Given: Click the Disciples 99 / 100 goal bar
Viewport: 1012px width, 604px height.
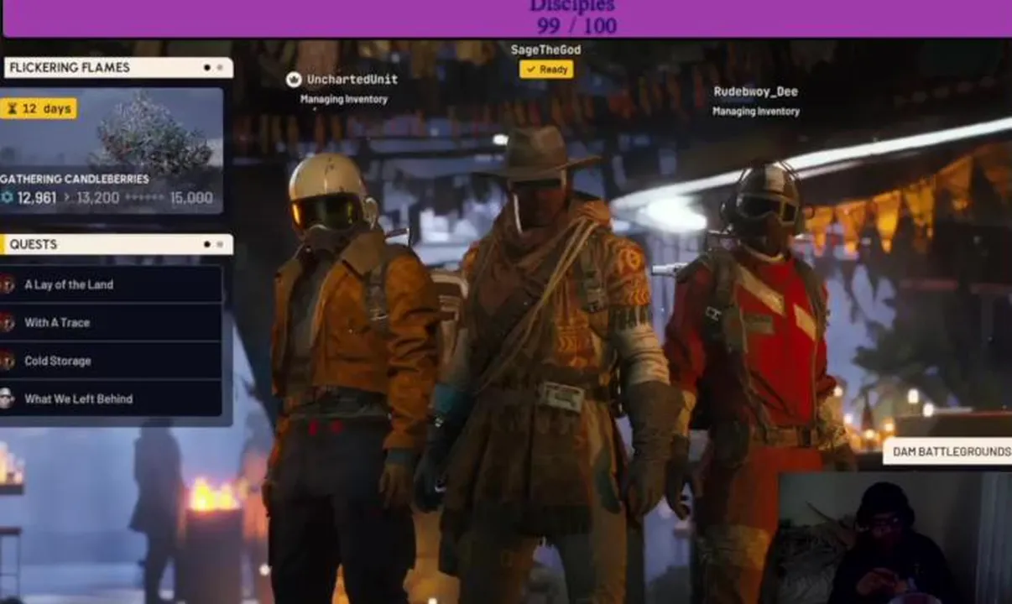Looking at the screenshot, I should point(507,18).
